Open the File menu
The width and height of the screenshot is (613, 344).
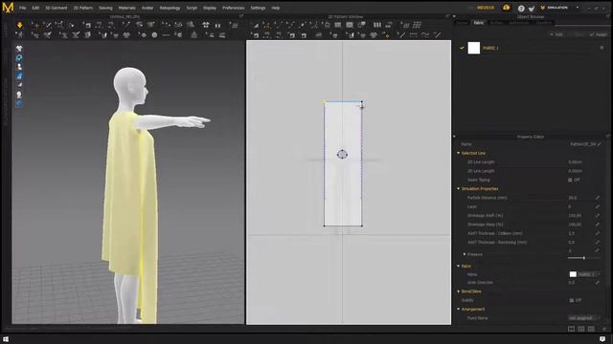(x=23, y=8)
